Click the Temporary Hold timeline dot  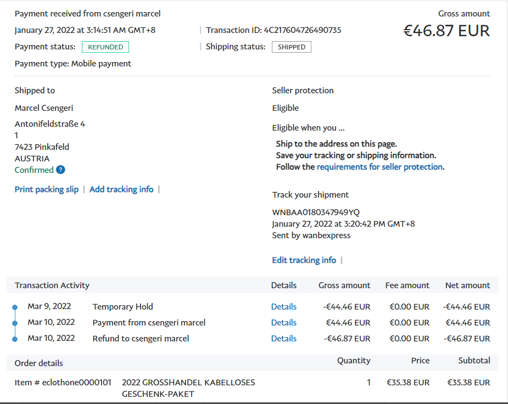tap(15, 307)
